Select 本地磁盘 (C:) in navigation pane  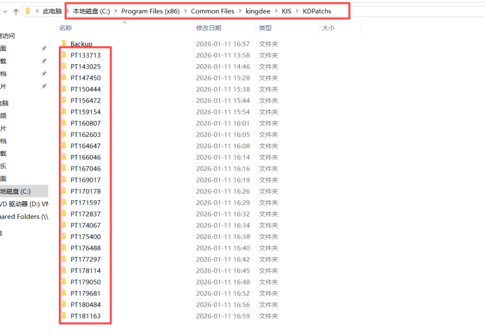pos(15,191)
